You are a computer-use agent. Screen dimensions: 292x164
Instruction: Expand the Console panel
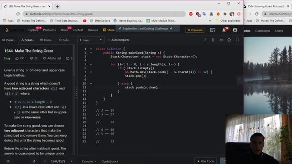(x=89, y=161)
